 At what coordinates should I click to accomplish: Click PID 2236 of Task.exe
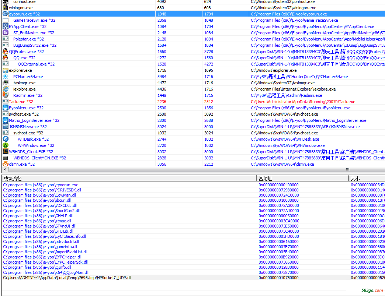click(162, 102)
